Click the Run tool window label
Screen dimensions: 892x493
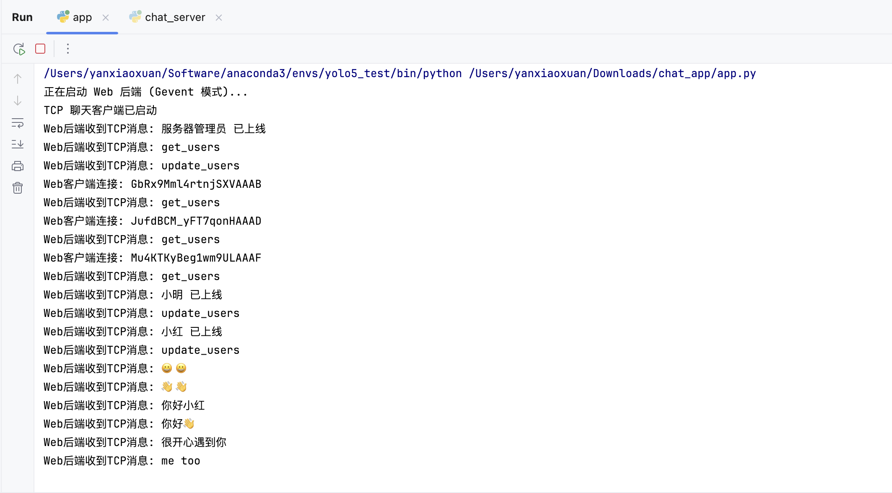coord(22,17)
